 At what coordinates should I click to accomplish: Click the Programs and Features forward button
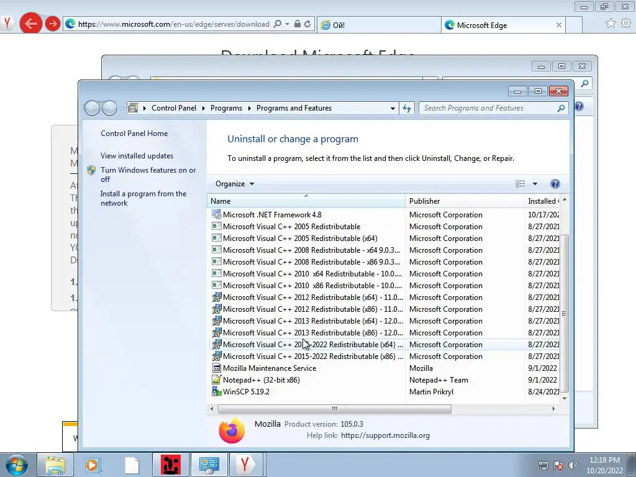click(x=109, y=108)
